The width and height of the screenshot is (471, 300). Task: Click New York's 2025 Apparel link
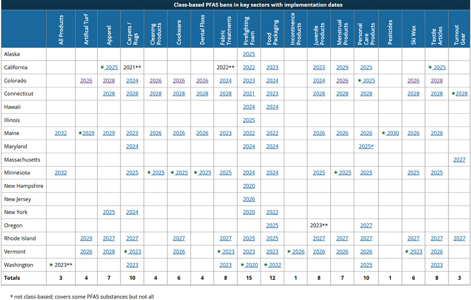pyautogui.click(x=109, y=213)
